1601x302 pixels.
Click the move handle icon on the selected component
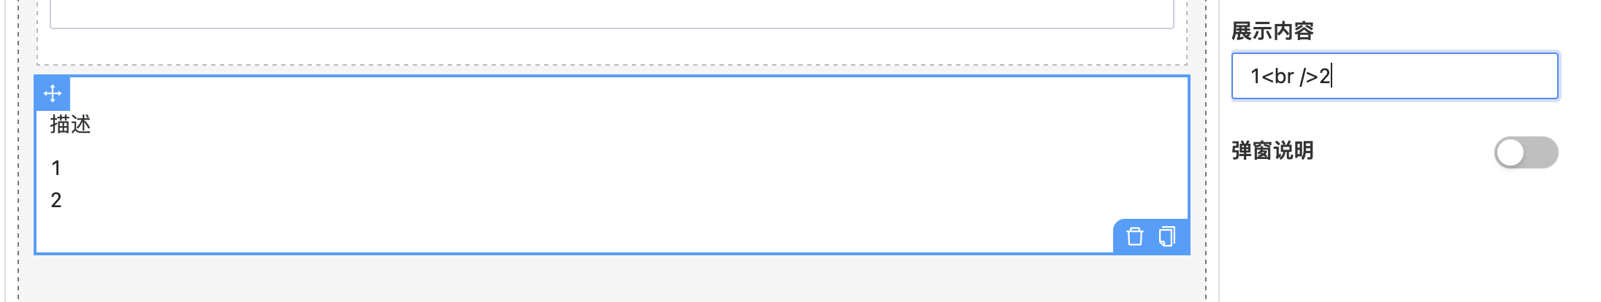click(53, 93)
